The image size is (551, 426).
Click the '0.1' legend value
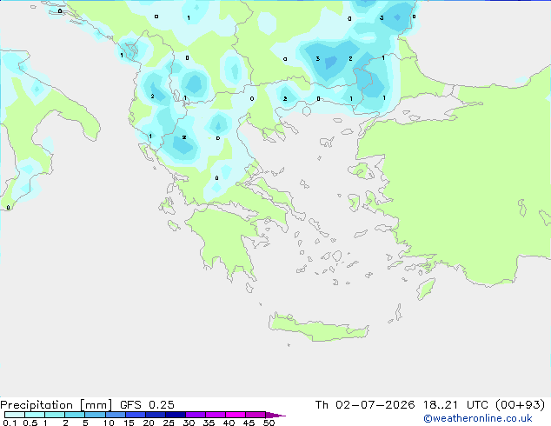pos(10,423)
